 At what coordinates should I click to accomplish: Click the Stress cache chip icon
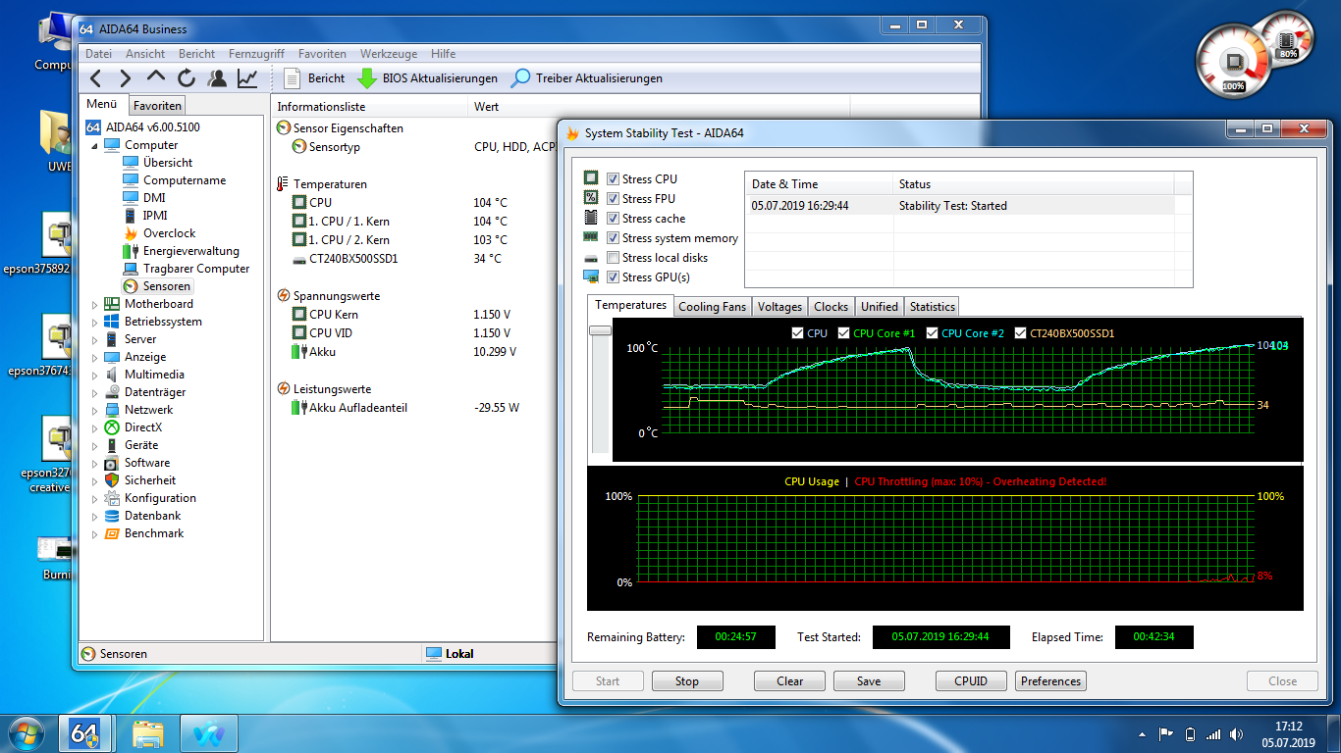[591, 218]
